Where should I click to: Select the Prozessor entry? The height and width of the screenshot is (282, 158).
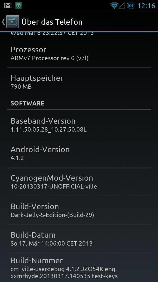coord(79,53)
